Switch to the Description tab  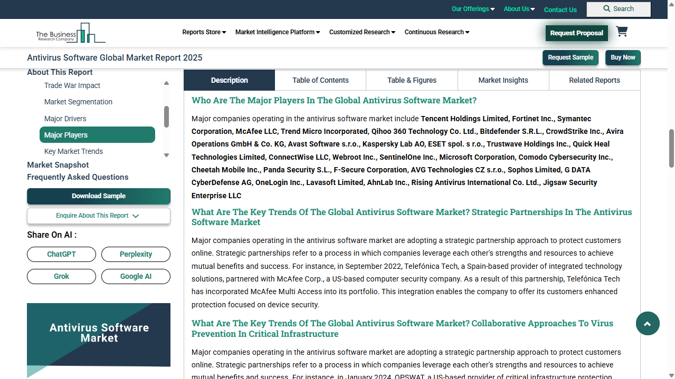coord(229,80)
